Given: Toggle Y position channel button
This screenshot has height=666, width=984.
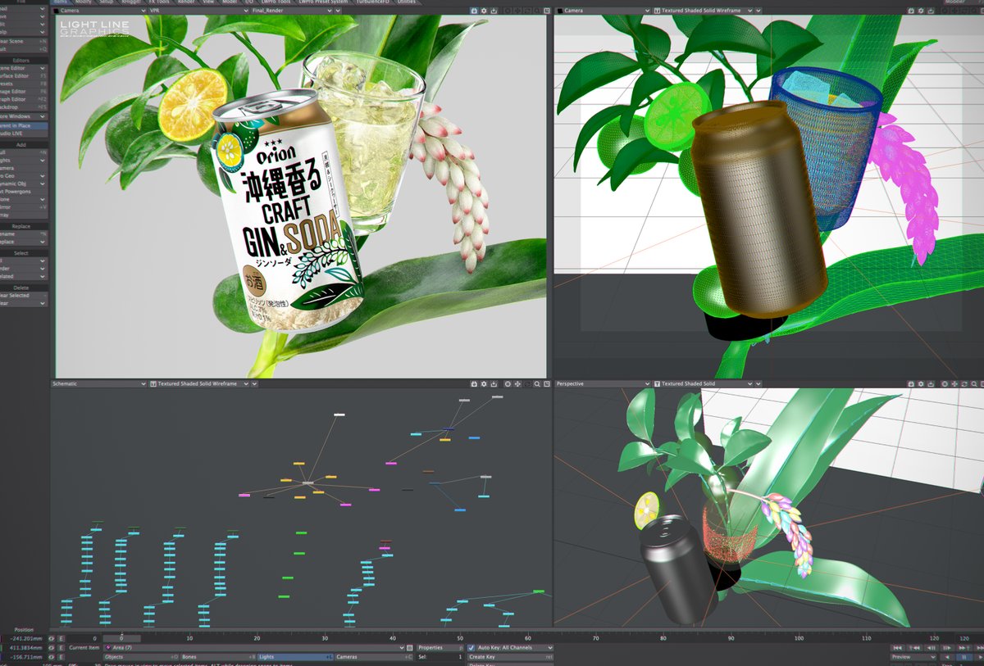Looking at the screenshot, I should 52,647.
